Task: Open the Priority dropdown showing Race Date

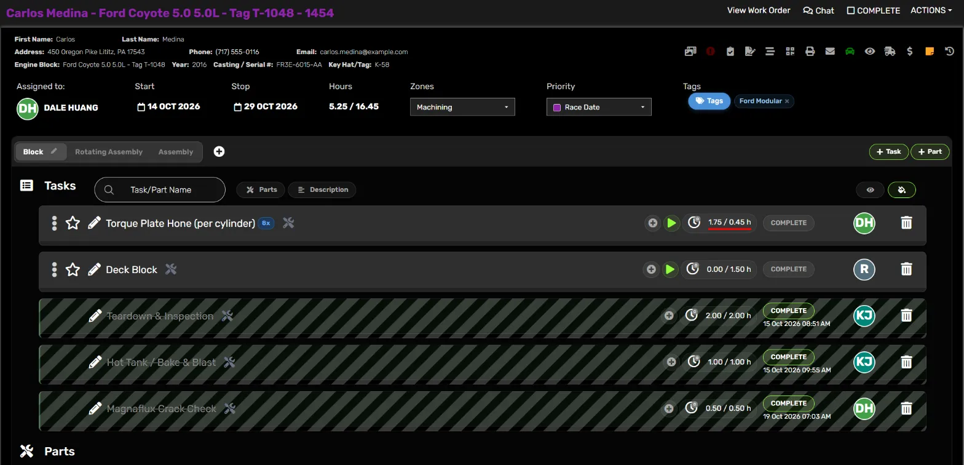Action: click(599, 107)
